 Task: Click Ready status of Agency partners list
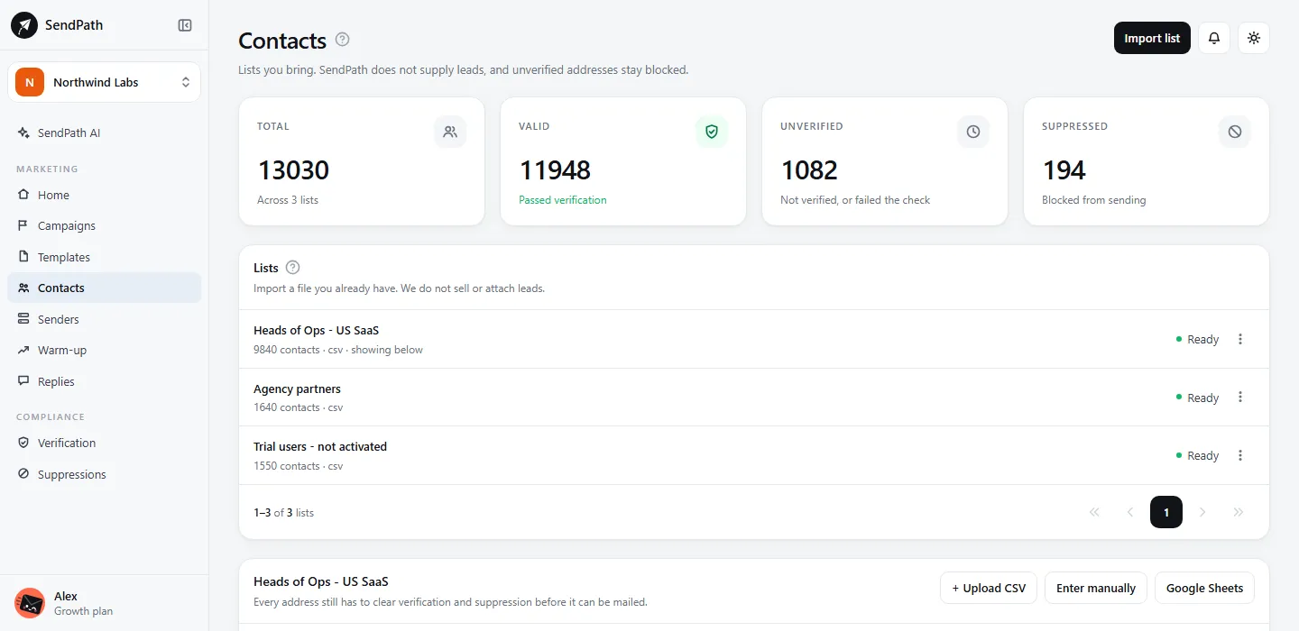pyautogui.click(x=1198, y=398)
